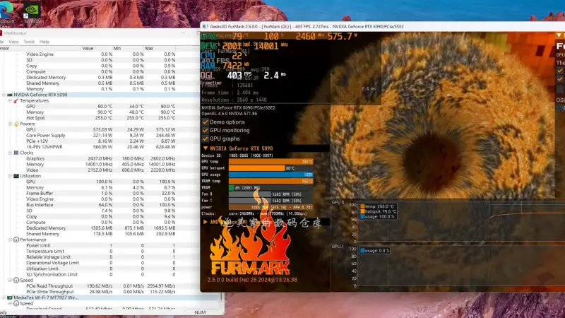Viewport: 565px width, 318px height.
Task: Click the Speed icon under MediaTek Wi-Fi 7
Action: coord(16,303)
